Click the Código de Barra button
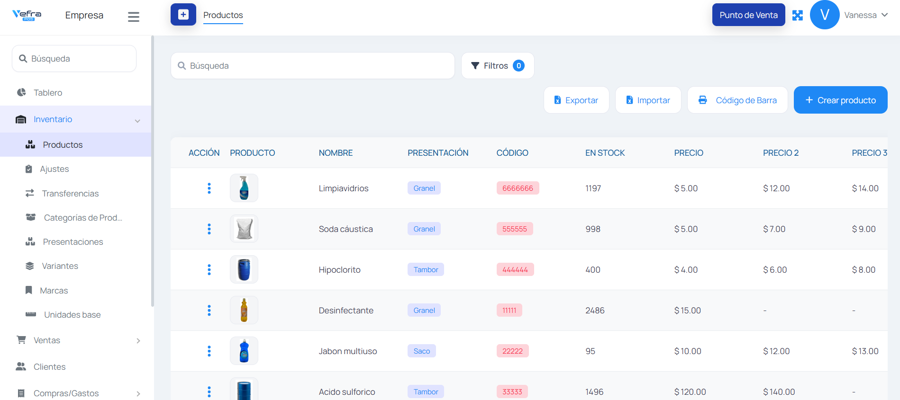900x400 pixels. pos(737,100)
